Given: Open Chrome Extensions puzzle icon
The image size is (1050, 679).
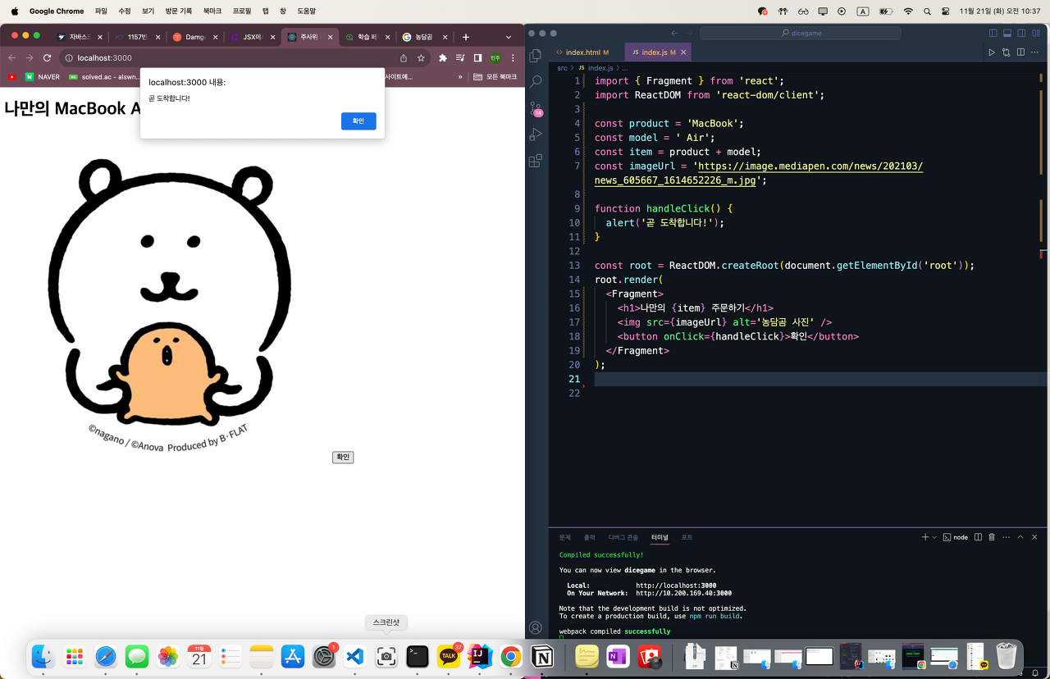Looking at the screenshot, I should click(x=443, y=58).
